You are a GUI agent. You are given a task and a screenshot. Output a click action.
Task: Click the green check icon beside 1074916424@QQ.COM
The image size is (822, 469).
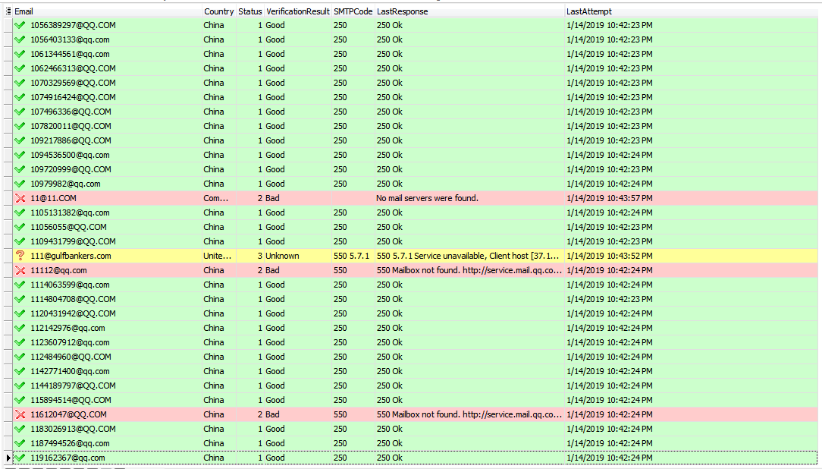pyautogui.click(x=19, y=97)
